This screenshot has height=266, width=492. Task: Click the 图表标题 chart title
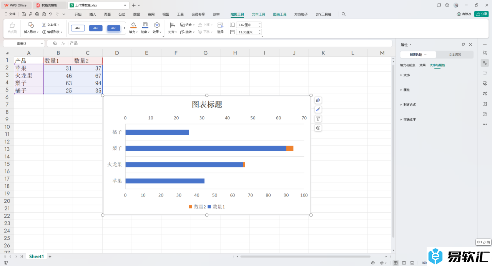207,104
